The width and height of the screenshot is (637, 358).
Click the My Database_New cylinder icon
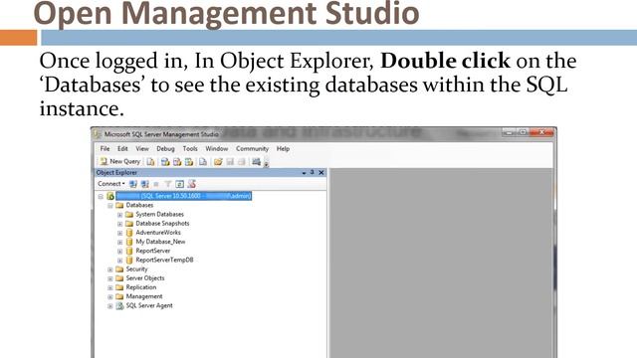[x=129, y=242]
